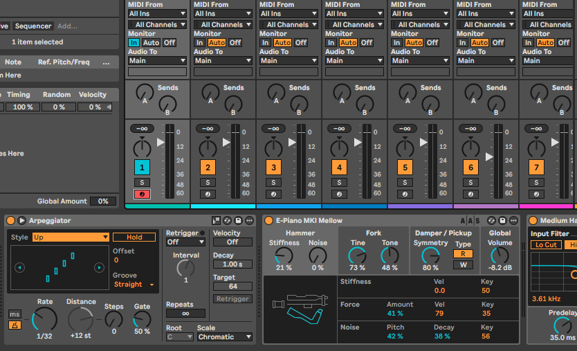Switch to Sequencer tab
Viewport: 577px width, 351px height.
[x=33, y=26]
